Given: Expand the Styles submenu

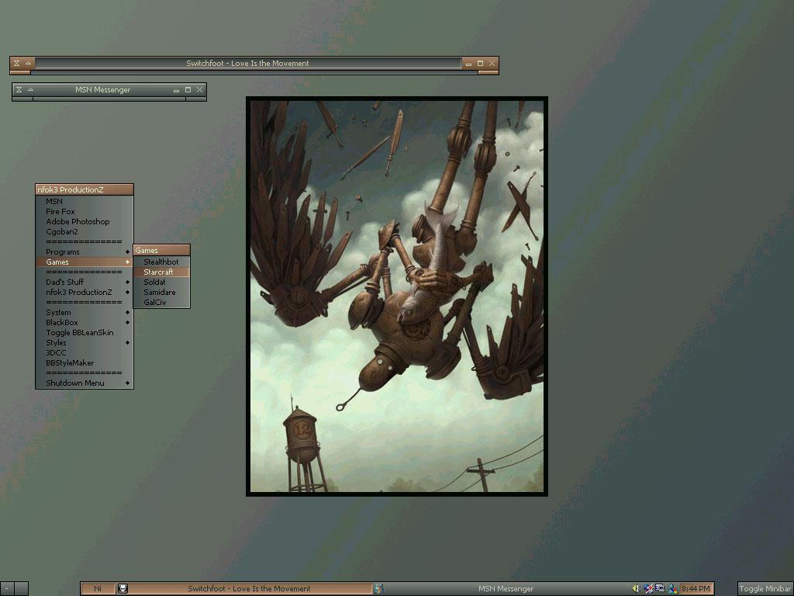Looking at the screenshot, I should pos(84,342).
